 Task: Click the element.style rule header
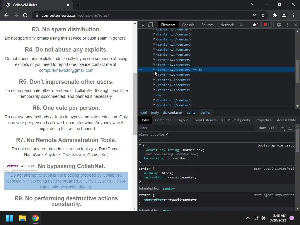153,135
